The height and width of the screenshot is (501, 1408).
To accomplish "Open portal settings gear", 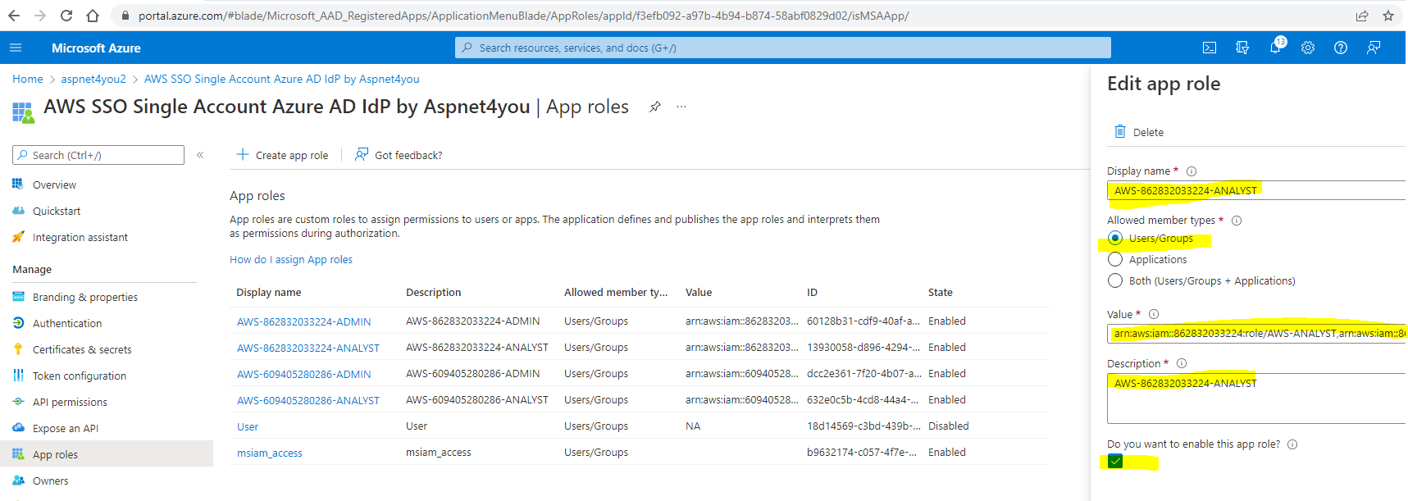I will (1308, 48).
